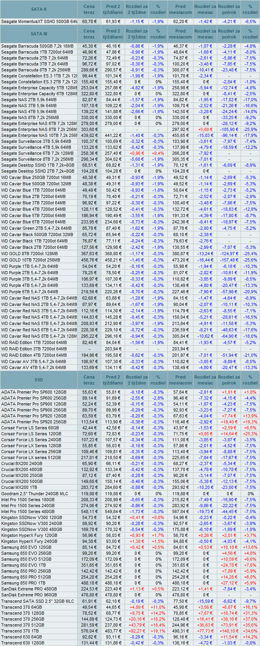Select "Cena teraz" header in the SATA II section
Screen dimensions: 260x646
point(89,9)
